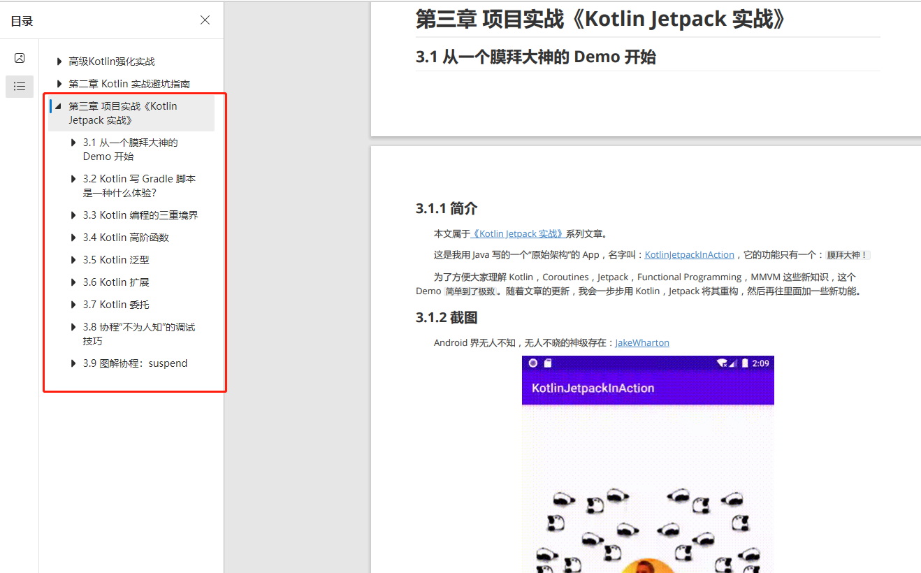Viewport: 921px width, 573px height.
Task: Jump to 3.8 协程"不为人知"的调试技巧
Action: click(139, 334)
